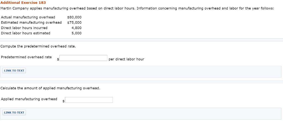
Task: Click the Direct labor hours estimated label
Action: [x=26, y=33]
